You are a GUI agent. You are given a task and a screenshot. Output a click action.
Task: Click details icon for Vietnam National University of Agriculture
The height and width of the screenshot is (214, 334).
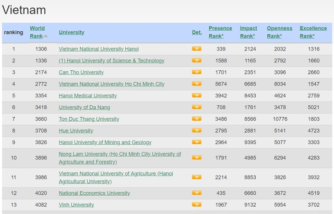coord(197,177)
